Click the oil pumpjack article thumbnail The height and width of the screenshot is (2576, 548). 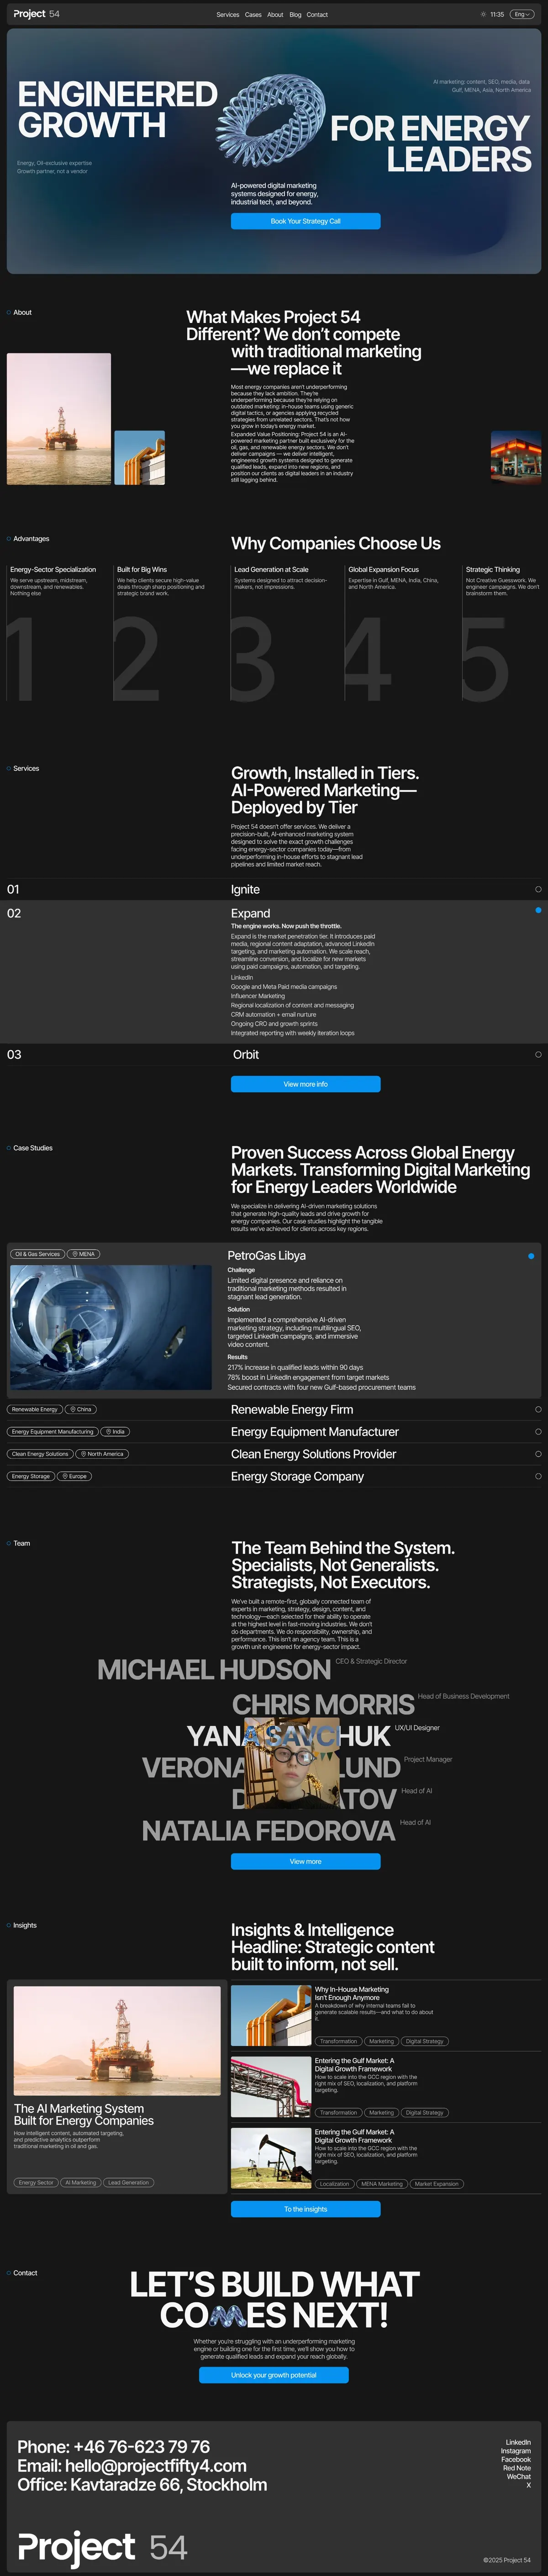[x=270, y=2159]
